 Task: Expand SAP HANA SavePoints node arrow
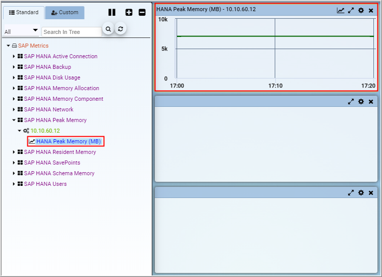tap(14, 163)
